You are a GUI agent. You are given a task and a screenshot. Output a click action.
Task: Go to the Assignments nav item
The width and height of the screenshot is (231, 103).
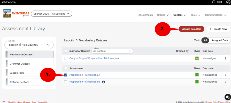(x=145, y=15)
